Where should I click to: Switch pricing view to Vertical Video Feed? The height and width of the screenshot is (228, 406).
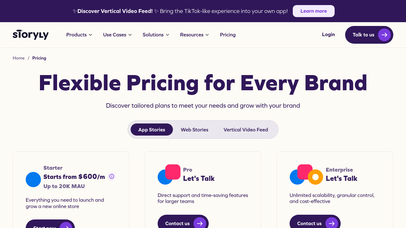246,130
